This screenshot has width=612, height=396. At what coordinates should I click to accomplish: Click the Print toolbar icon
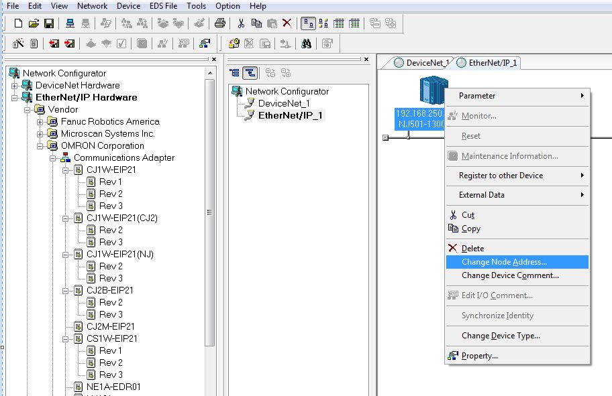tap(219, 23)
